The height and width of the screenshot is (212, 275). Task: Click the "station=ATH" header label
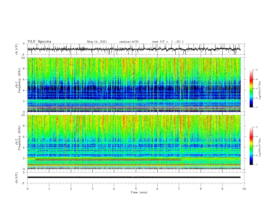pos(129,42)
